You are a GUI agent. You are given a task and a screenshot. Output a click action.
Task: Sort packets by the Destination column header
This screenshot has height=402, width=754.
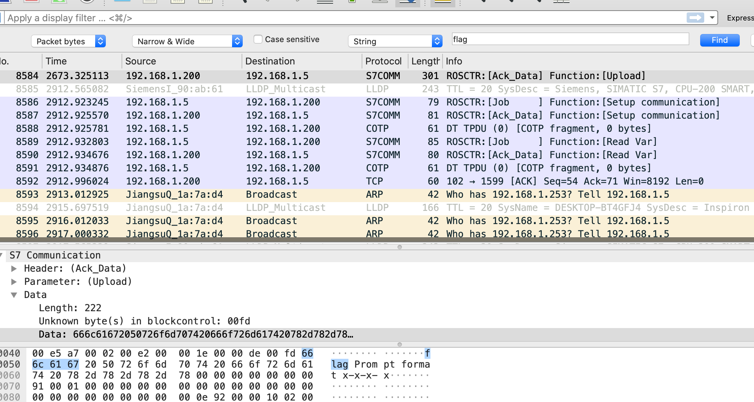(x=302, y=61)
